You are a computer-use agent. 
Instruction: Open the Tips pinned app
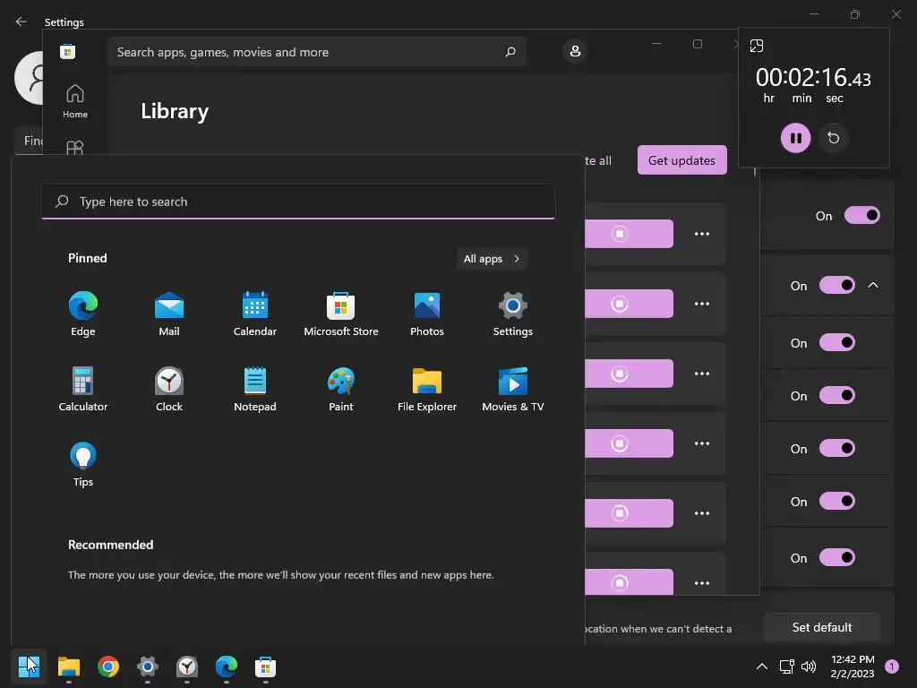[83, 465]
